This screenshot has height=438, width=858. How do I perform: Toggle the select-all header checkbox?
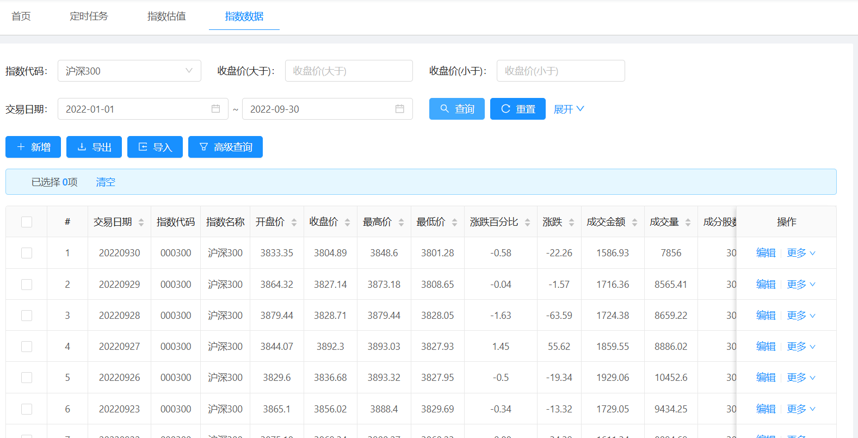pos(27,222)
